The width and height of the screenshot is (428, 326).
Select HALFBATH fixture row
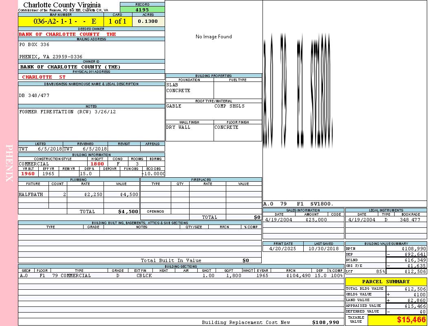[79, 194]
